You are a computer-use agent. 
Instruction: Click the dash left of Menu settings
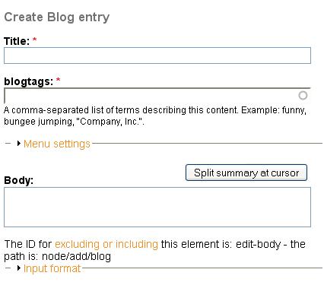point(8,144)
